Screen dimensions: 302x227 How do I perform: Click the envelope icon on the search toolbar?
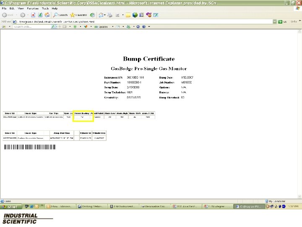[x=118, y=26]
